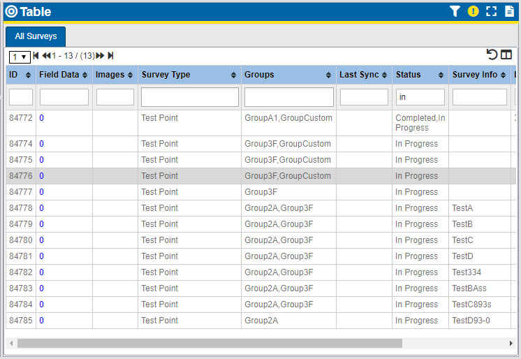Click the yellow alert exclamation icon

tap(473, 11)
